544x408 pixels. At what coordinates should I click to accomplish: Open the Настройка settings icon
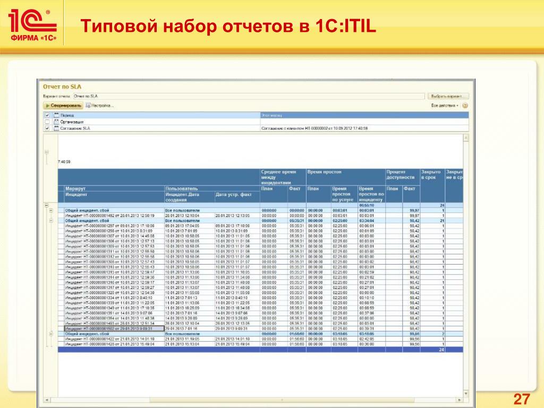click(88, 106)
